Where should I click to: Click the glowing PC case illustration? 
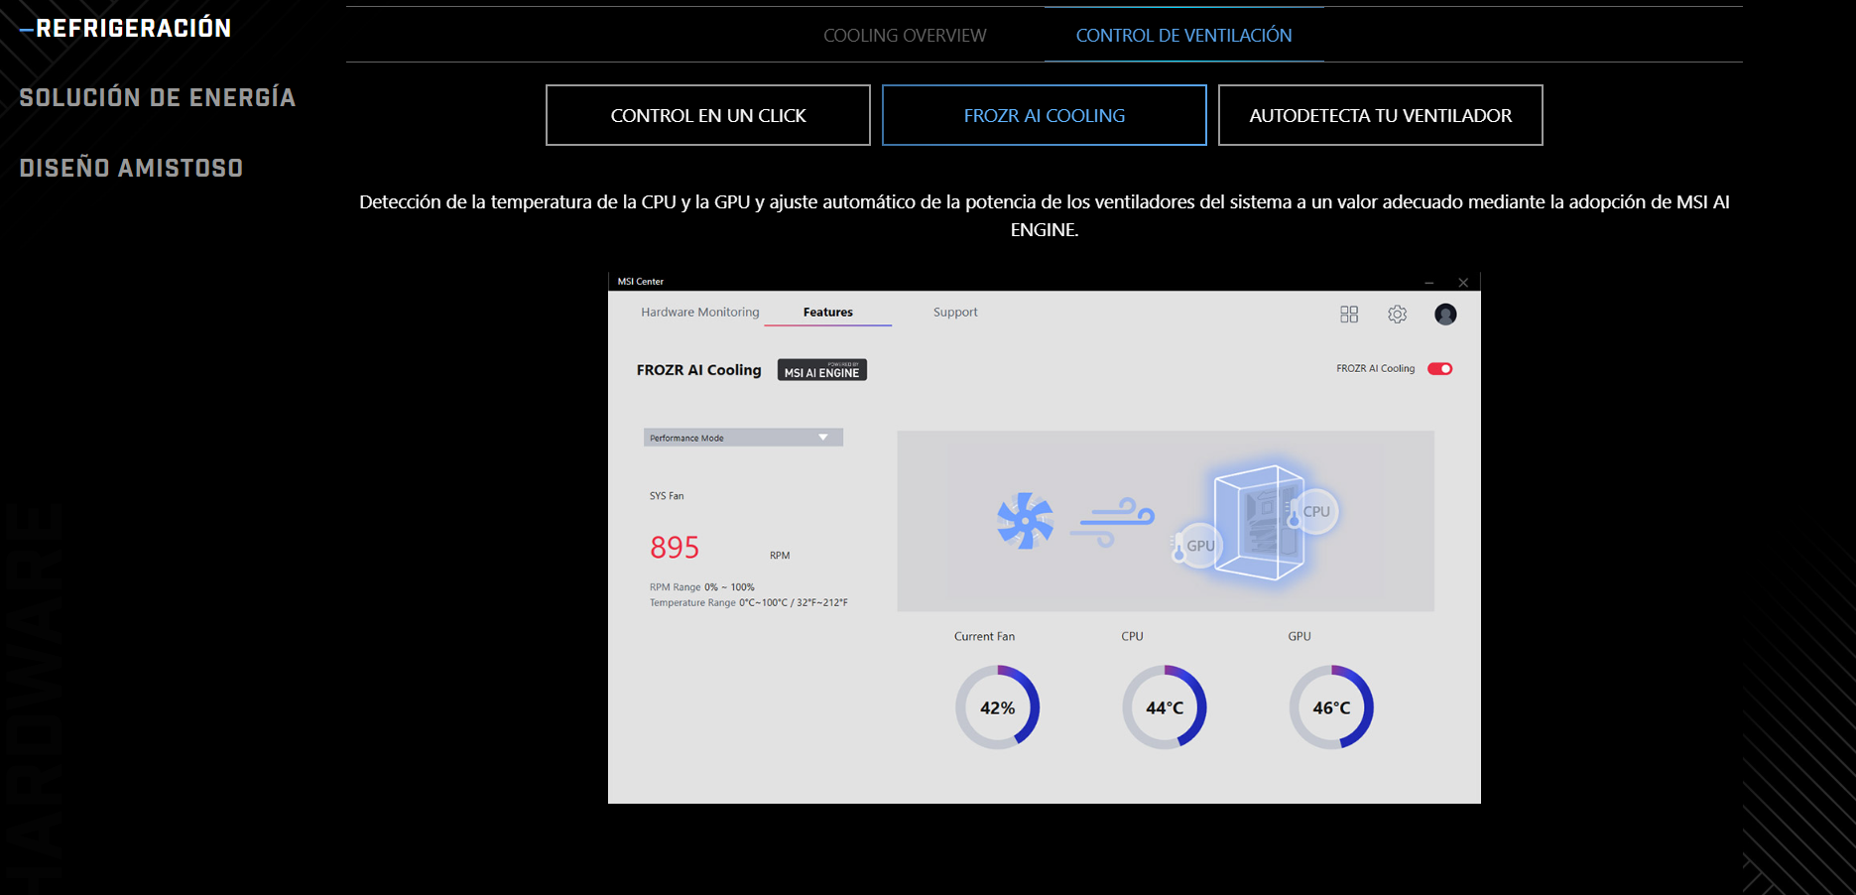(x=1259, y=522)
